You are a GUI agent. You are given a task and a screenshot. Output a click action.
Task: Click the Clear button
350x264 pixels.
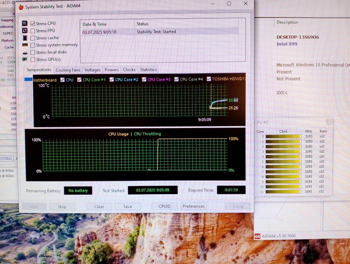coord(99,207)
